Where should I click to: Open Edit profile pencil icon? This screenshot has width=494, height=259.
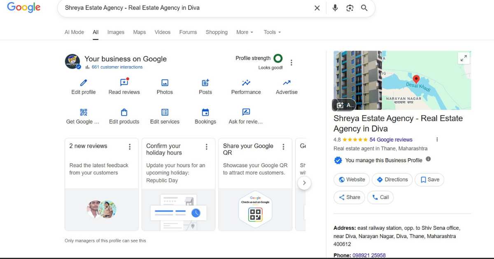point(84,83)
